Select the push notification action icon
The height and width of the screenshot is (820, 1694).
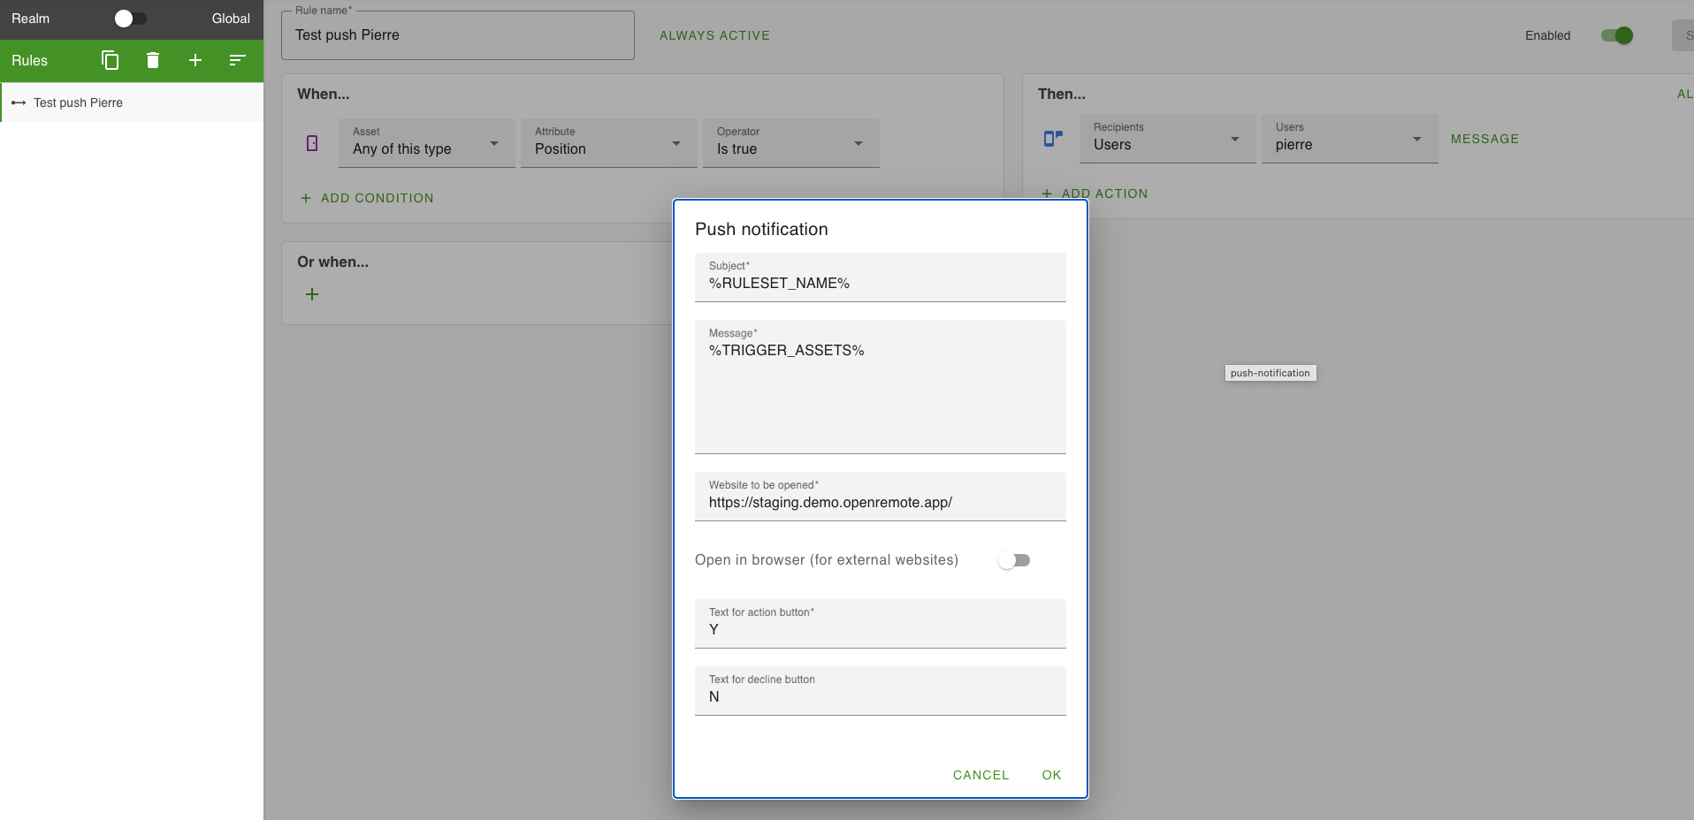click(1052, 138)
